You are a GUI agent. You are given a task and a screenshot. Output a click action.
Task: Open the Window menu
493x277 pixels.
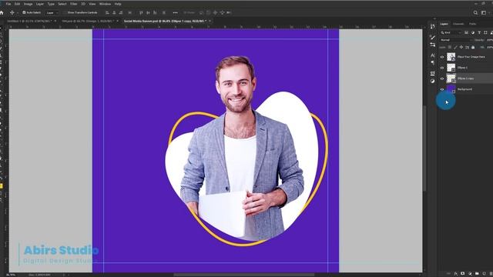(x=105, y=4)
